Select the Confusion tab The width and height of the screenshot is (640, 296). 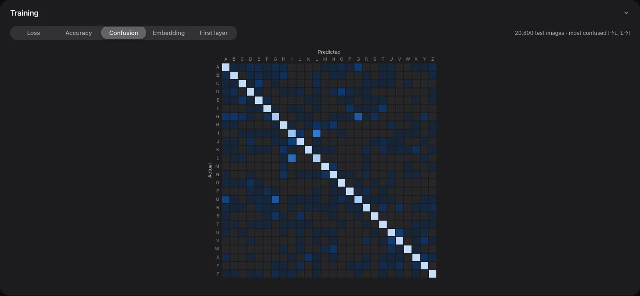(124, 33)
